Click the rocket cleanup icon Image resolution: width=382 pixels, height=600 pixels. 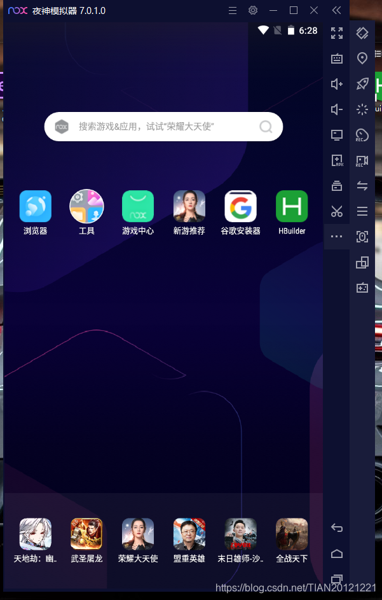pyautogui.click(x=362, y=84)
